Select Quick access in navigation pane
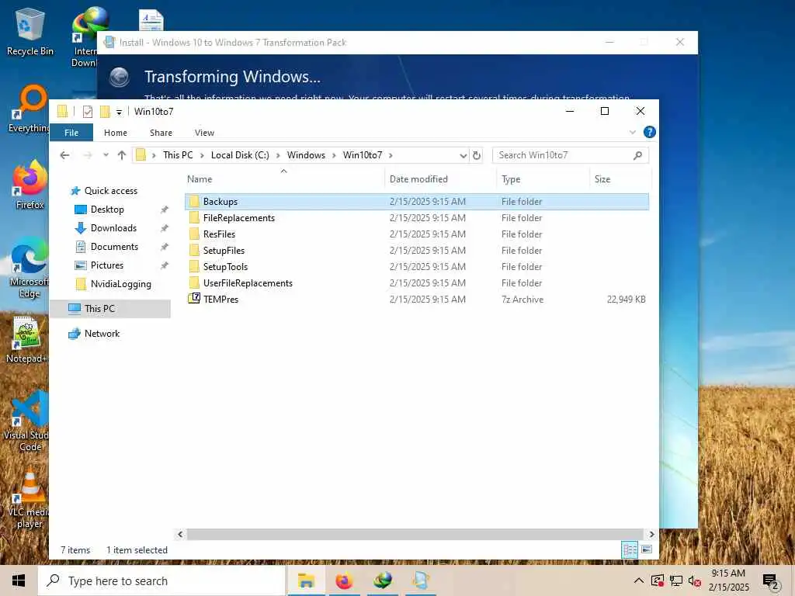 point(111,191)
